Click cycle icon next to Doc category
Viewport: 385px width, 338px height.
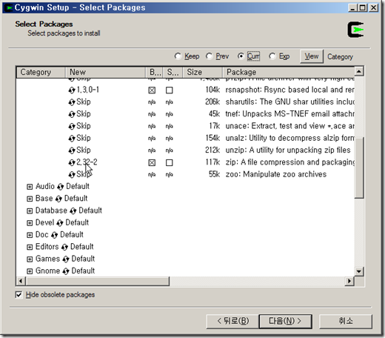click(54, 235)
